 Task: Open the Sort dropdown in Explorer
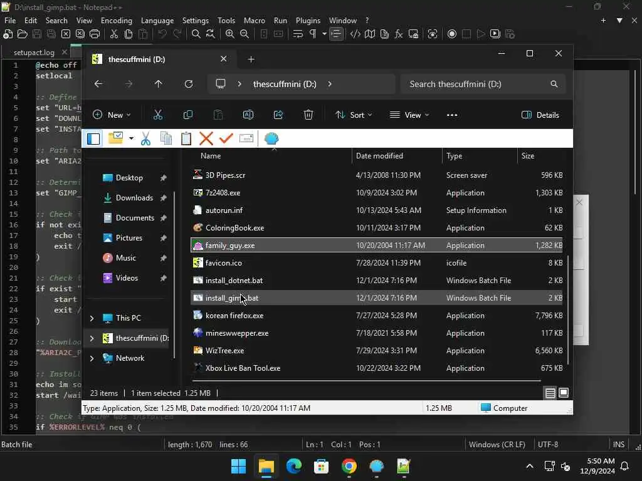pyautogui.click(x=354, y=115)
